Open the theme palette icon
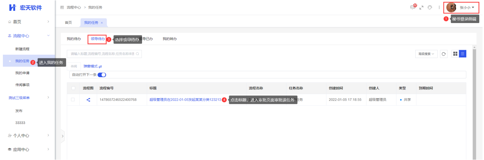This screenshot has width=484, height=160. click(430, 8)
